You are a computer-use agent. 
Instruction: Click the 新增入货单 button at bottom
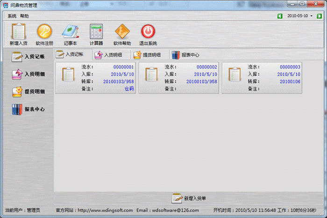tap(189, 198)
